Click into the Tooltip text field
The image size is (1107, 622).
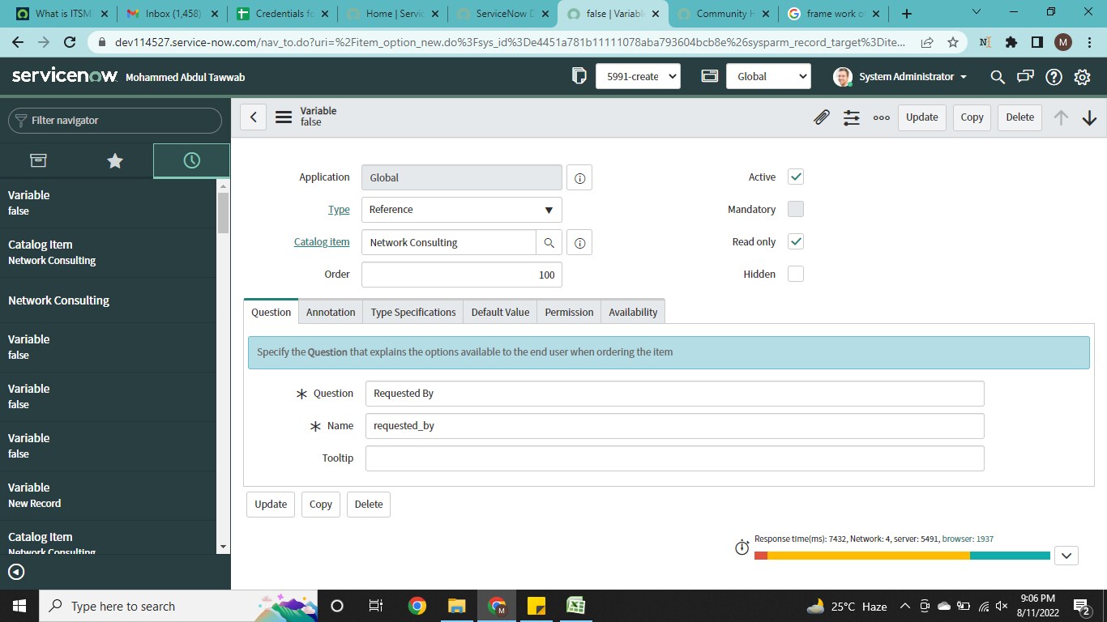[x=675, y=458]
